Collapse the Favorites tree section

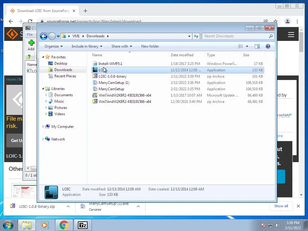click(43, 57)
